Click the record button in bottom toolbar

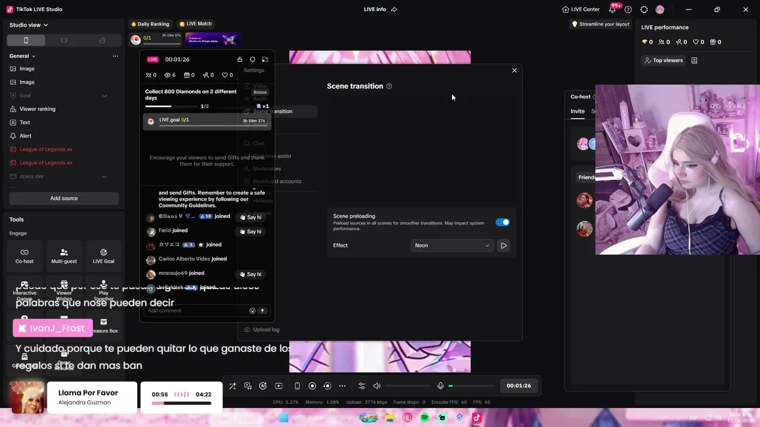click(x=312, y=386)
